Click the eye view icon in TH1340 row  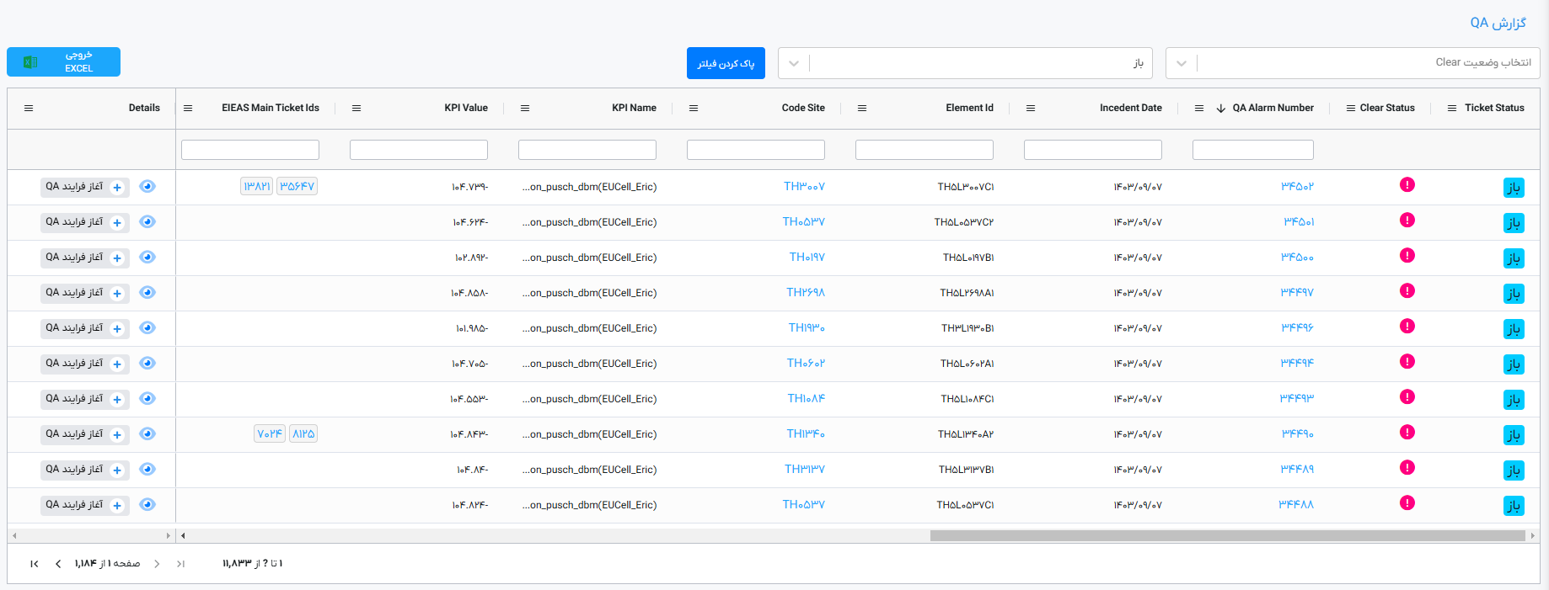click(147, 434)
